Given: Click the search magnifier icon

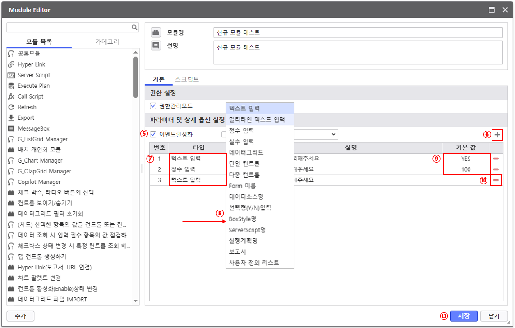Looking at the screenshot, I should click(134, 27).
